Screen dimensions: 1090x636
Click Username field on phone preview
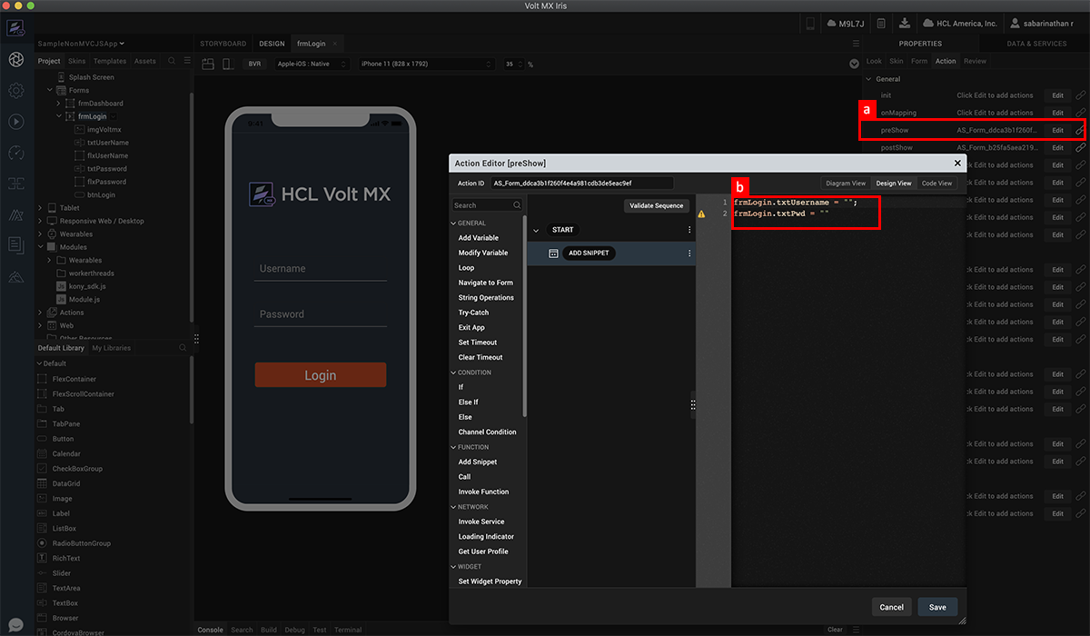[x=321, y=269]
